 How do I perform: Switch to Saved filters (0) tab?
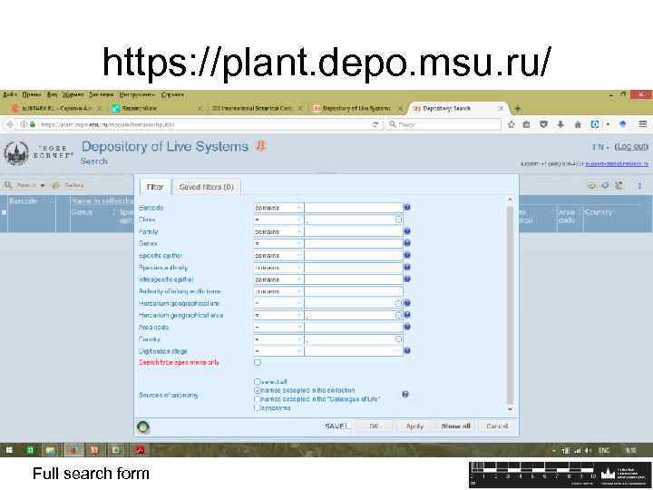pos(206,187)
